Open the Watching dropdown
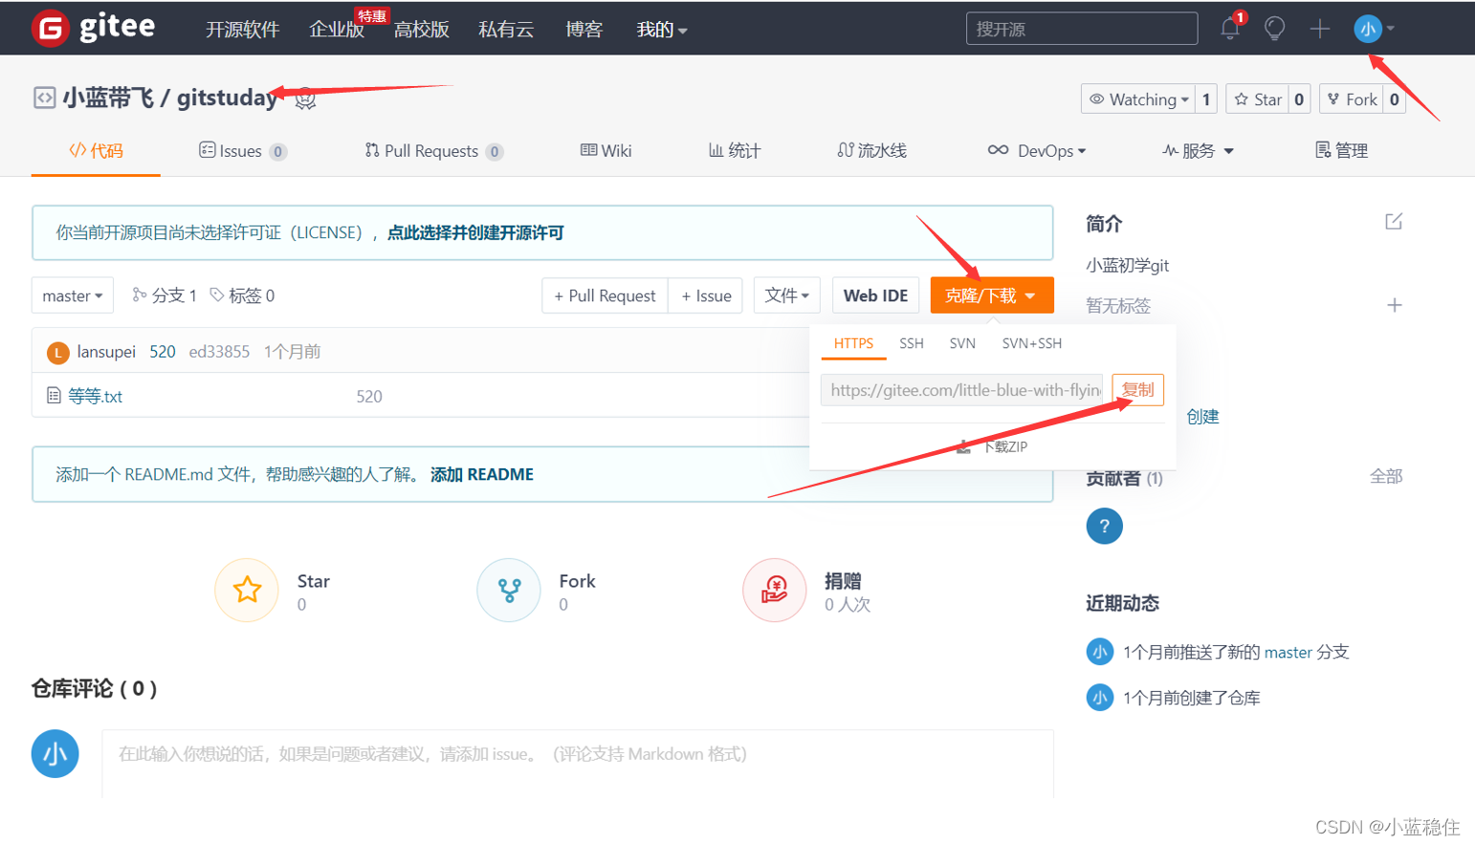The image size is (1475, 845). tap(1138, 99)
